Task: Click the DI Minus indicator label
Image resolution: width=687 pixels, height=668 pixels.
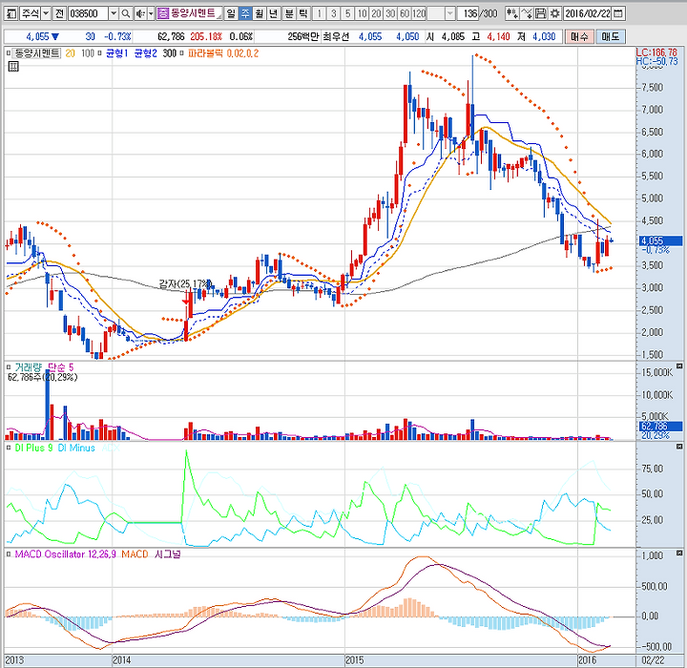Action: pos(76,448)
